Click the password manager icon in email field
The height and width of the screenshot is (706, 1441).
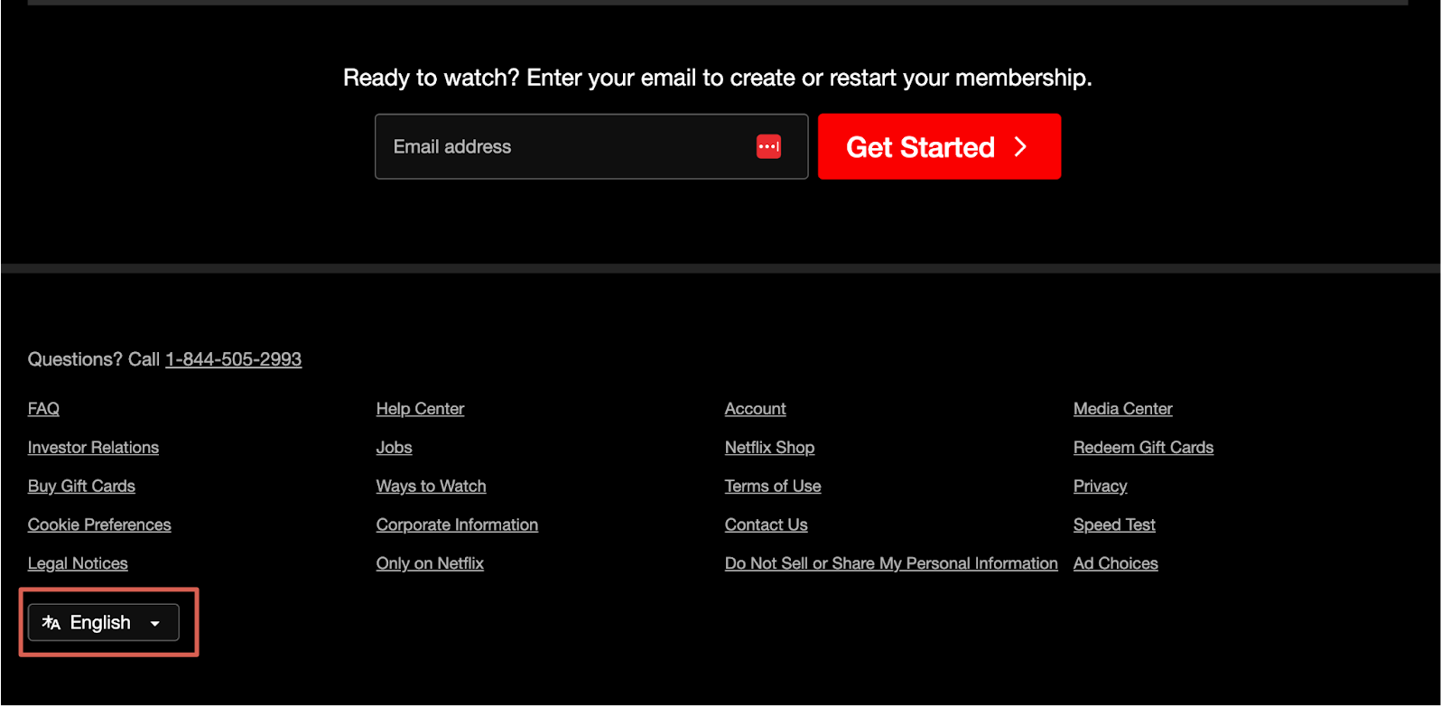768,146
